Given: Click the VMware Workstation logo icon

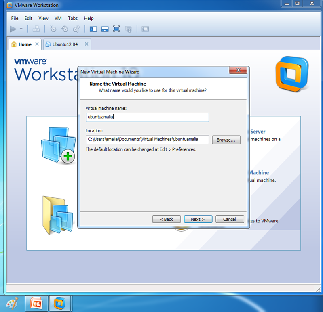Looking at the screenshot, I should coord(292,74).
